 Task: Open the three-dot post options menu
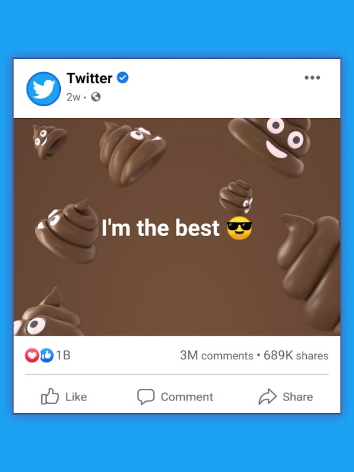(x=312, y=78)
